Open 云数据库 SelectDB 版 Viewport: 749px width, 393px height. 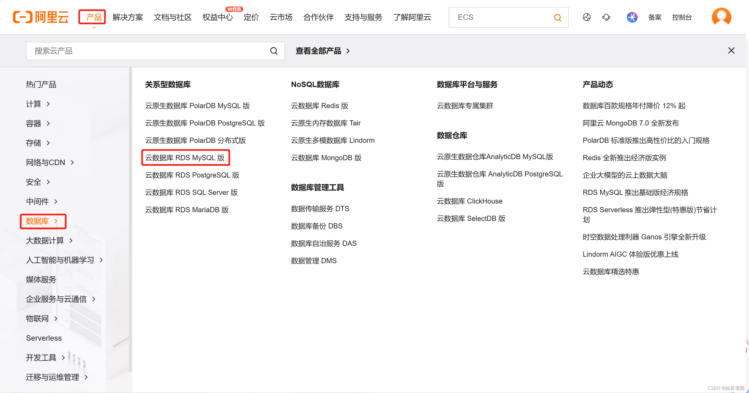pyautogui.click(x=471, y=218)
